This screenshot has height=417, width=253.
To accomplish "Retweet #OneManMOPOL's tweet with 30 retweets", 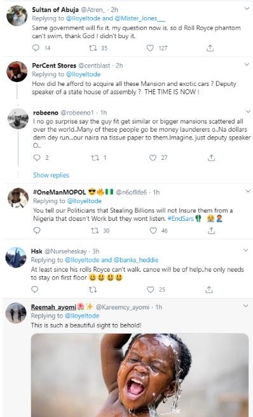I will tap(95, 230).
